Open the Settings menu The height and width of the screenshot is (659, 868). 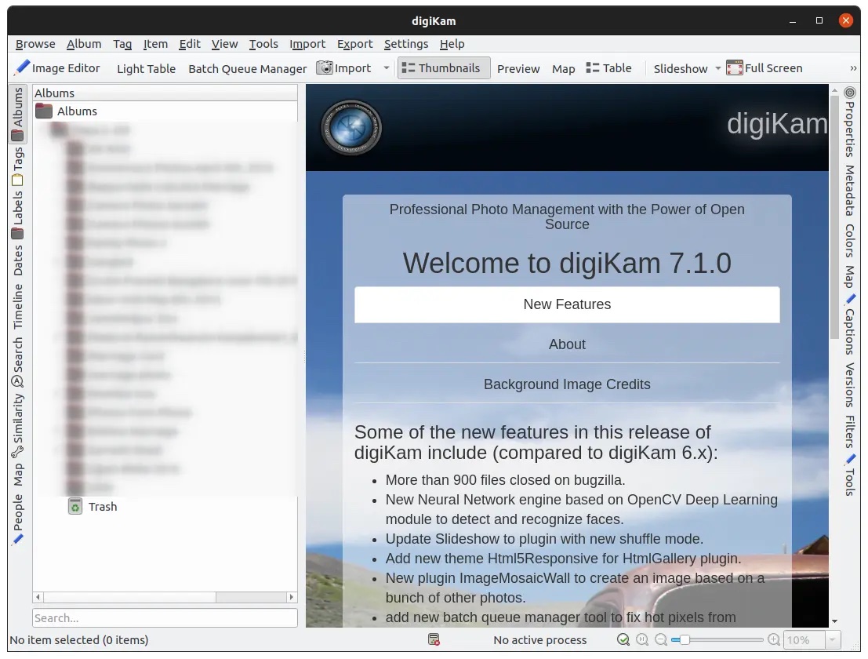click(x=405, y=44)
